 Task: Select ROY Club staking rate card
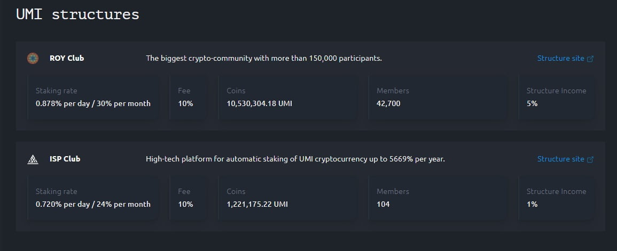coord(93,98)
